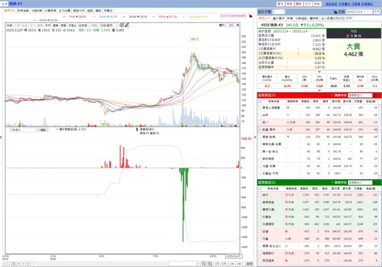Click the 20MA legend line entry

coord(135,17)
